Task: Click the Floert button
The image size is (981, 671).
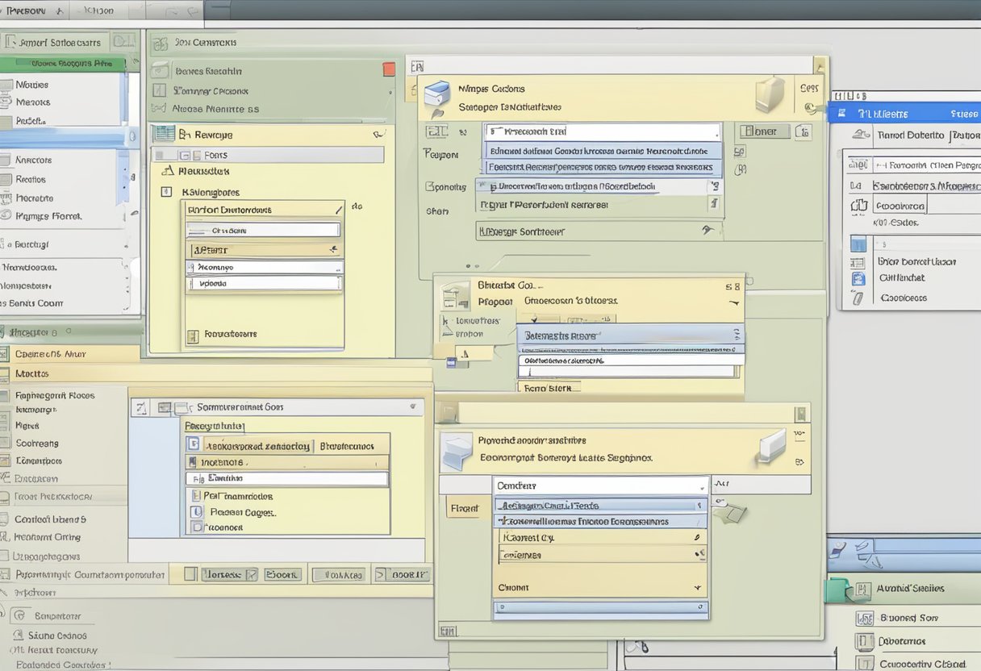Action: 464,509
